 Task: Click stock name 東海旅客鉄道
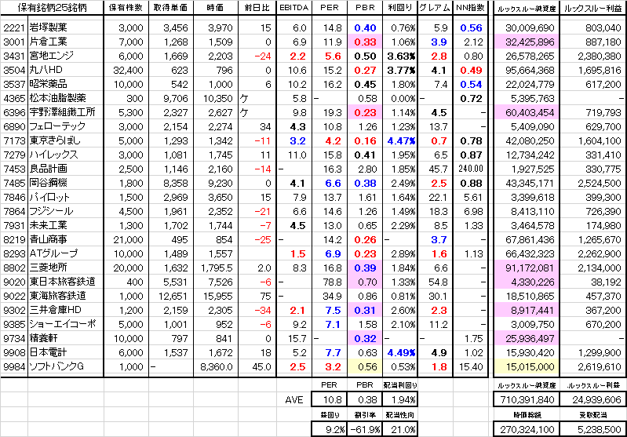click(x=57, y=296)
